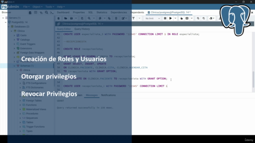Open the Filter options dropdown arrow

tap(139, 18)
